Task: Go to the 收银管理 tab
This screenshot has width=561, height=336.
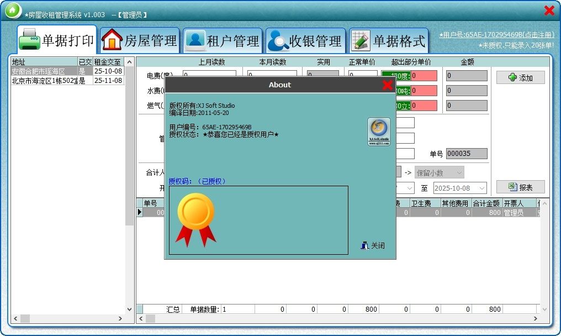Action: 305,40
